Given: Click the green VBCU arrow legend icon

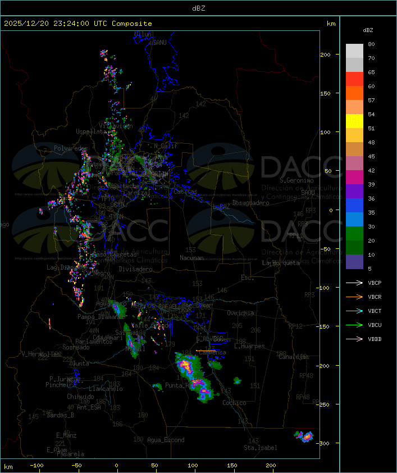Looking at the screenshot, I should (354, 325).
